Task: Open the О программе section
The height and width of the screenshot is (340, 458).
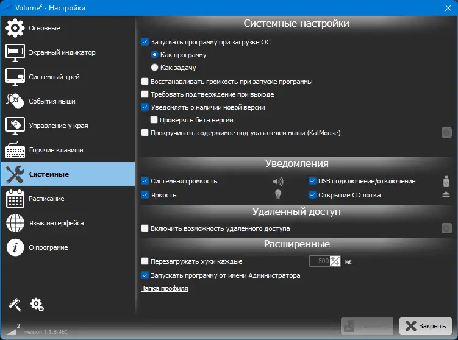Action: (x=68, y=247)
